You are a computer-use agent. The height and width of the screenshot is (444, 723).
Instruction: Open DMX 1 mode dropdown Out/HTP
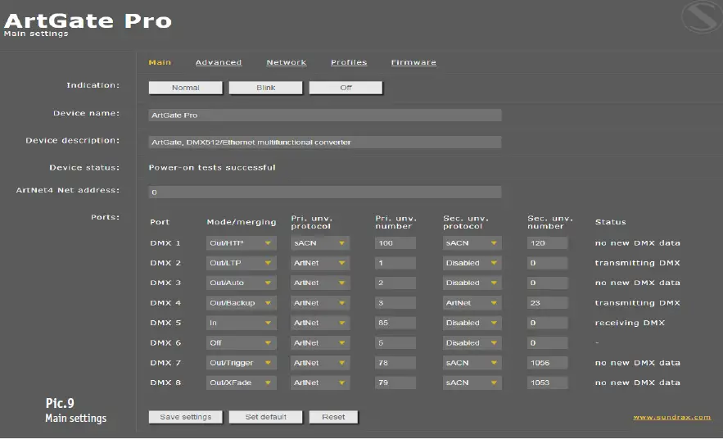pyautogui.click(x=242, y=243)
